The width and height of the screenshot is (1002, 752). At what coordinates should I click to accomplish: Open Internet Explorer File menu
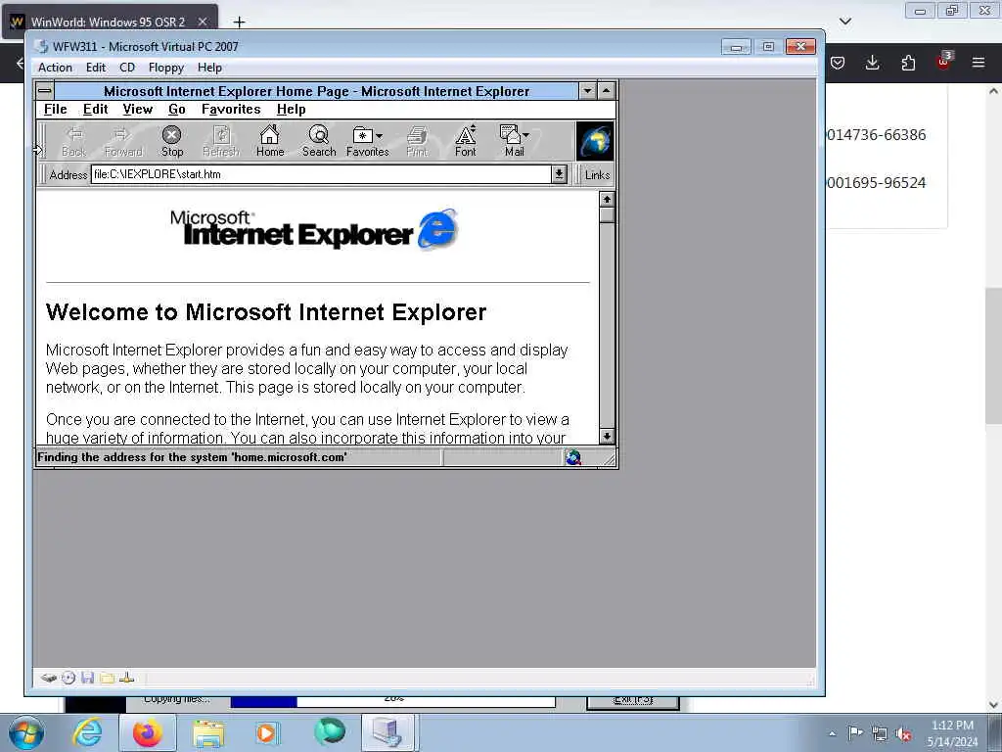tap(55, 110)
